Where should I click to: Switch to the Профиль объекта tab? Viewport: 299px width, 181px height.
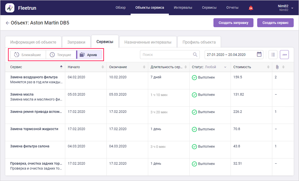(199, 42)
